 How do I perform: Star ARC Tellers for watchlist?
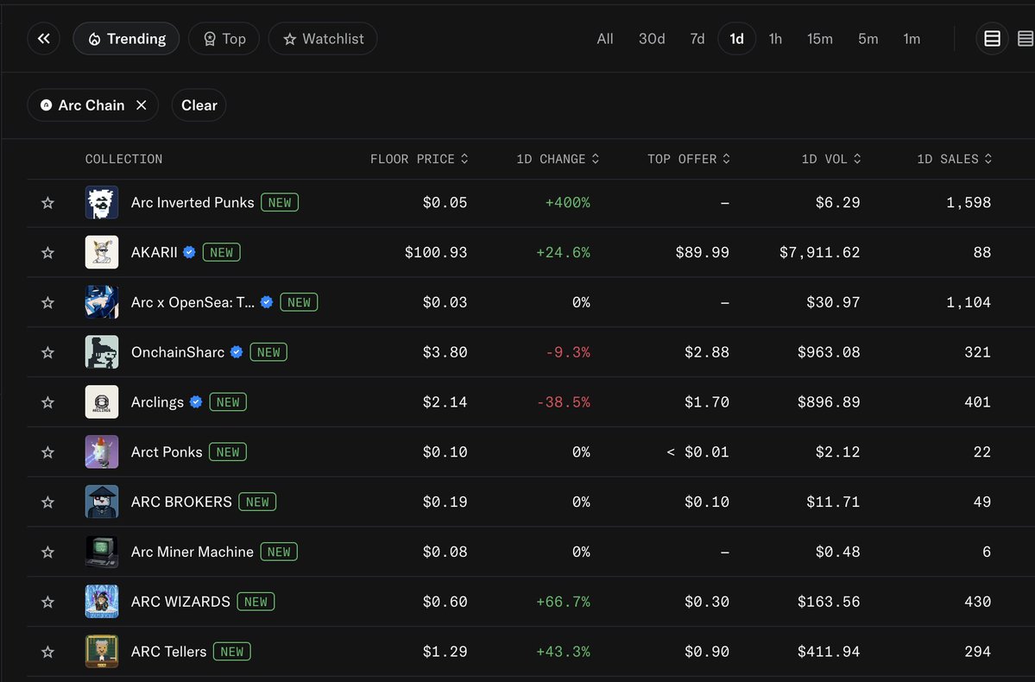click(47, 653)
